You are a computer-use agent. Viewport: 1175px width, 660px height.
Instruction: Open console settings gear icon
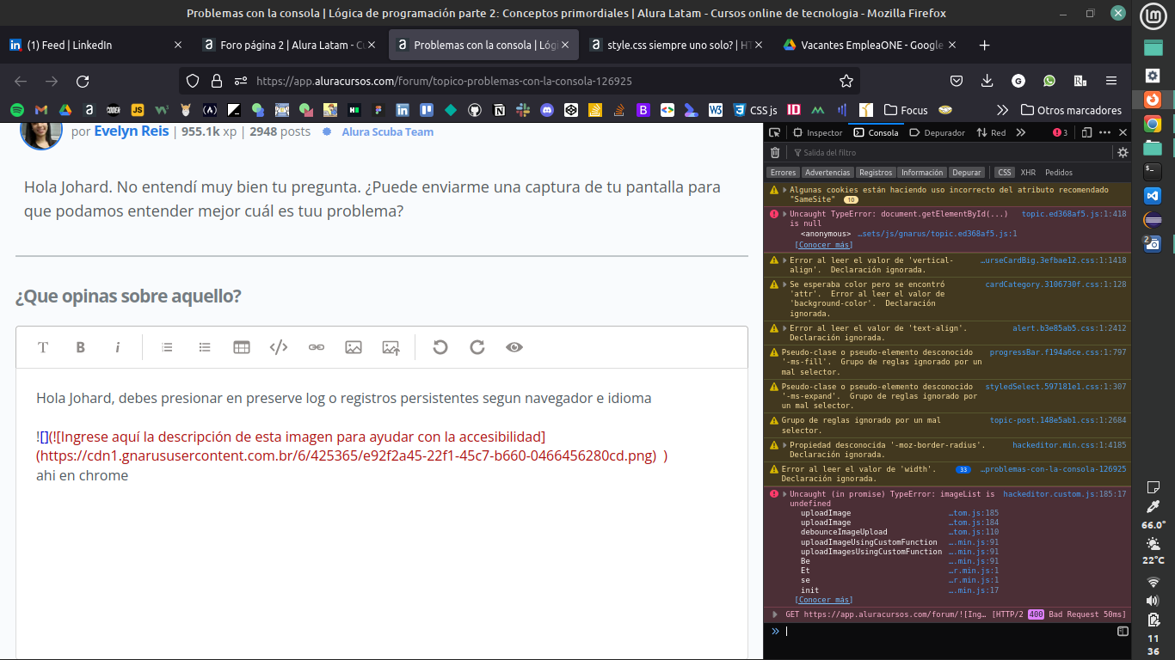point(1123,152)
